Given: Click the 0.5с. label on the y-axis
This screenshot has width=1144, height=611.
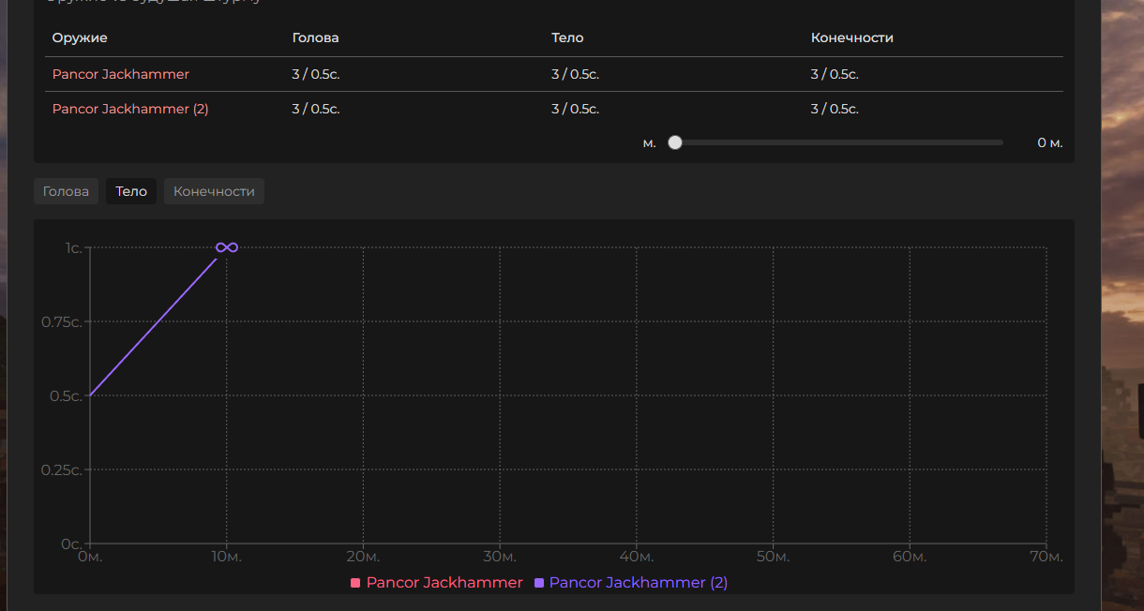Looking at the screenshot, I should (x=62, y=396).
